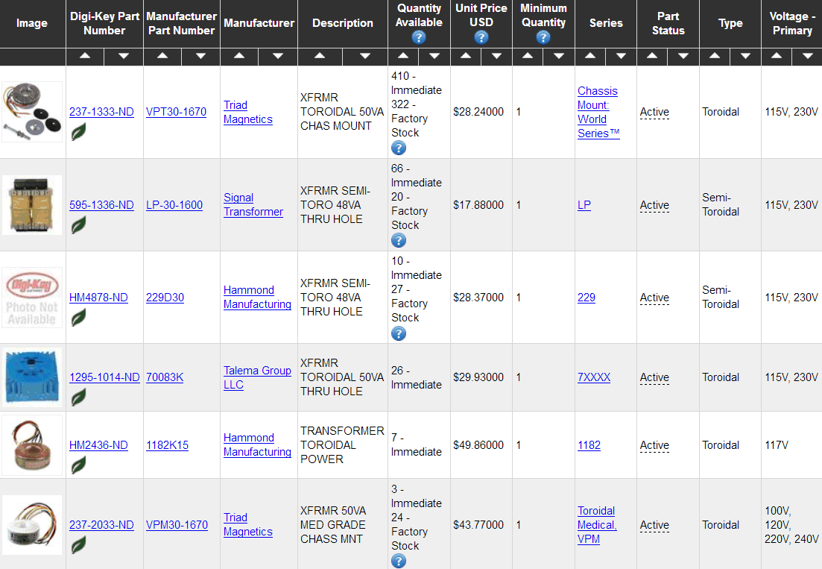View copper toroid image for 1182K15
This screenshot has height=569, width=822.
(x=32, y=445)
